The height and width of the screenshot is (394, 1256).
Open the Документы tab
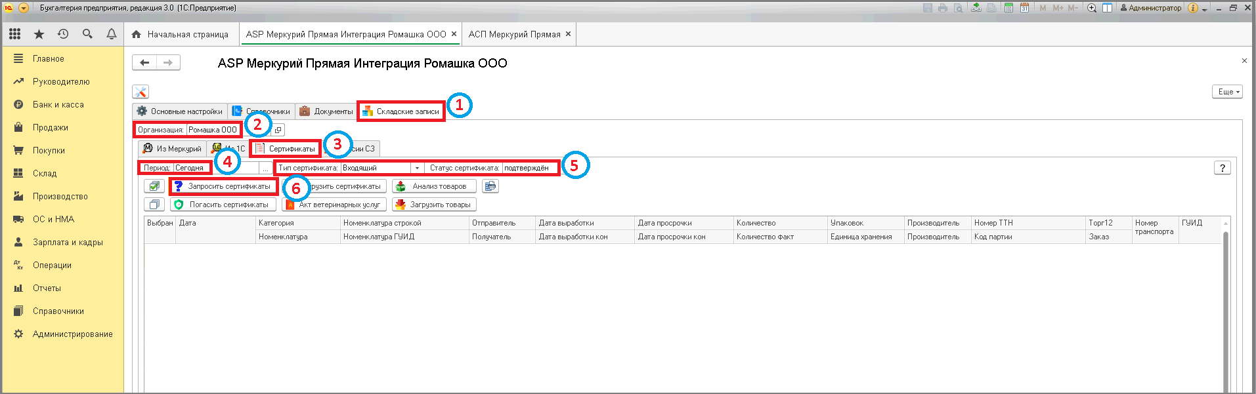pos(326,111)
